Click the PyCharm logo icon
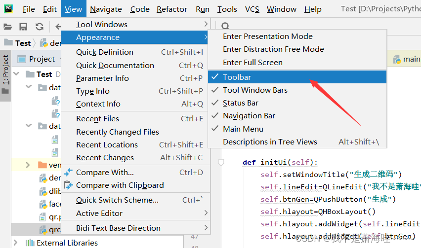Viewport: 421px width, 248px height. click(x=8, y=9)
